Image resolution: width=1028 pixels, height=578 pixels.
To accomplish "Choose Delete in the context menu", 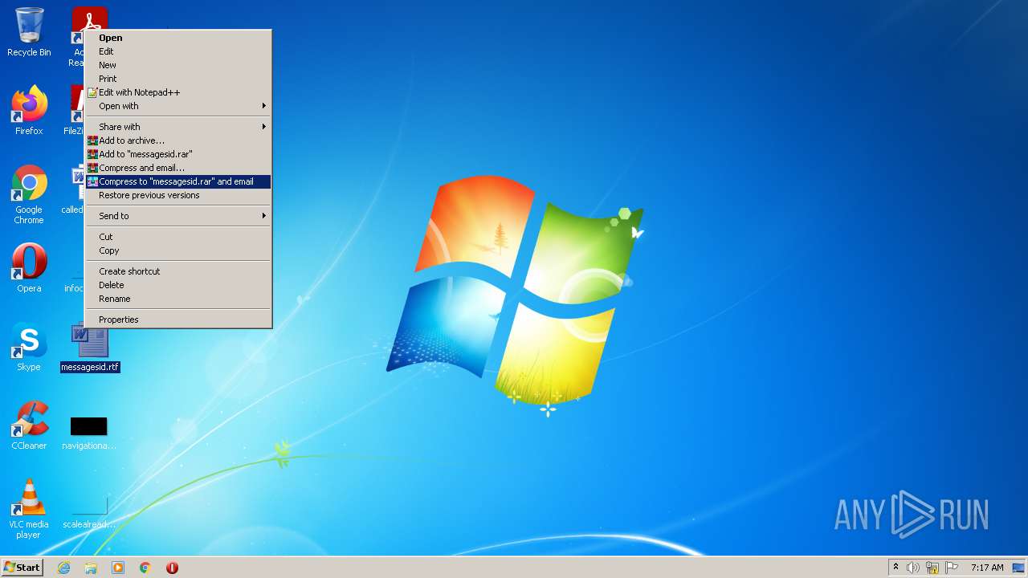I will [178, 285].
